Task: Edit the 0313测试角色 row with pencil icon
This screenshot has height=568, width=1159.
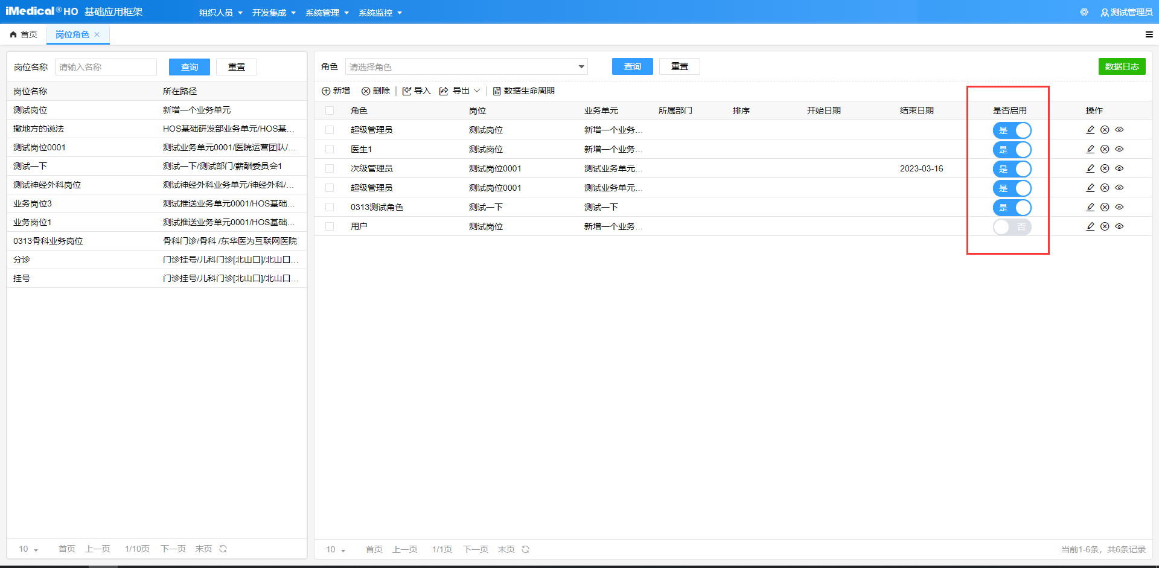Action: 1090,207
